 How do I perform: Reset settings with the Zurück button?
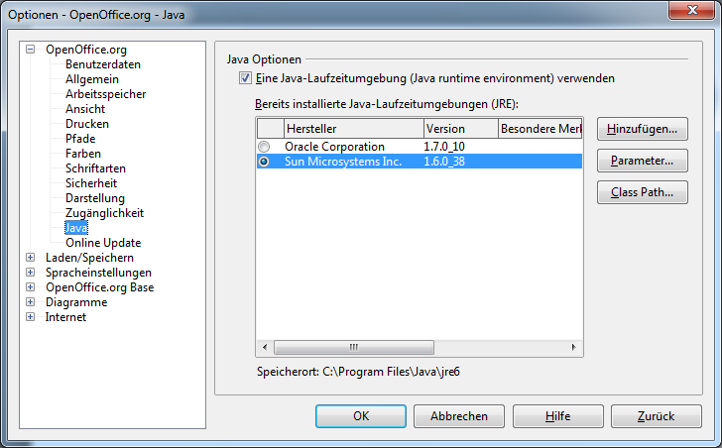(x=657, y=416)
